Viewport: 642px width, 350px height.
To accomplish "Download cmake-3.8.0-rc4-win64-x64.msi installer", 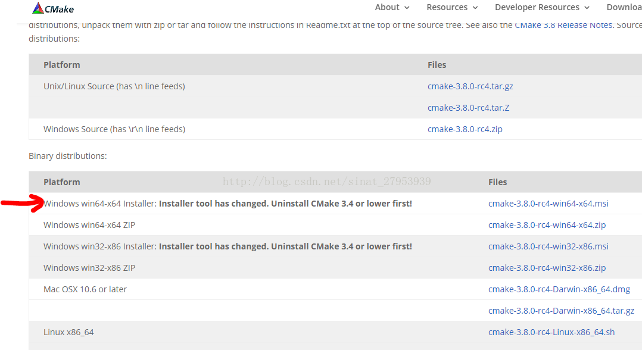I will [548, 204].
